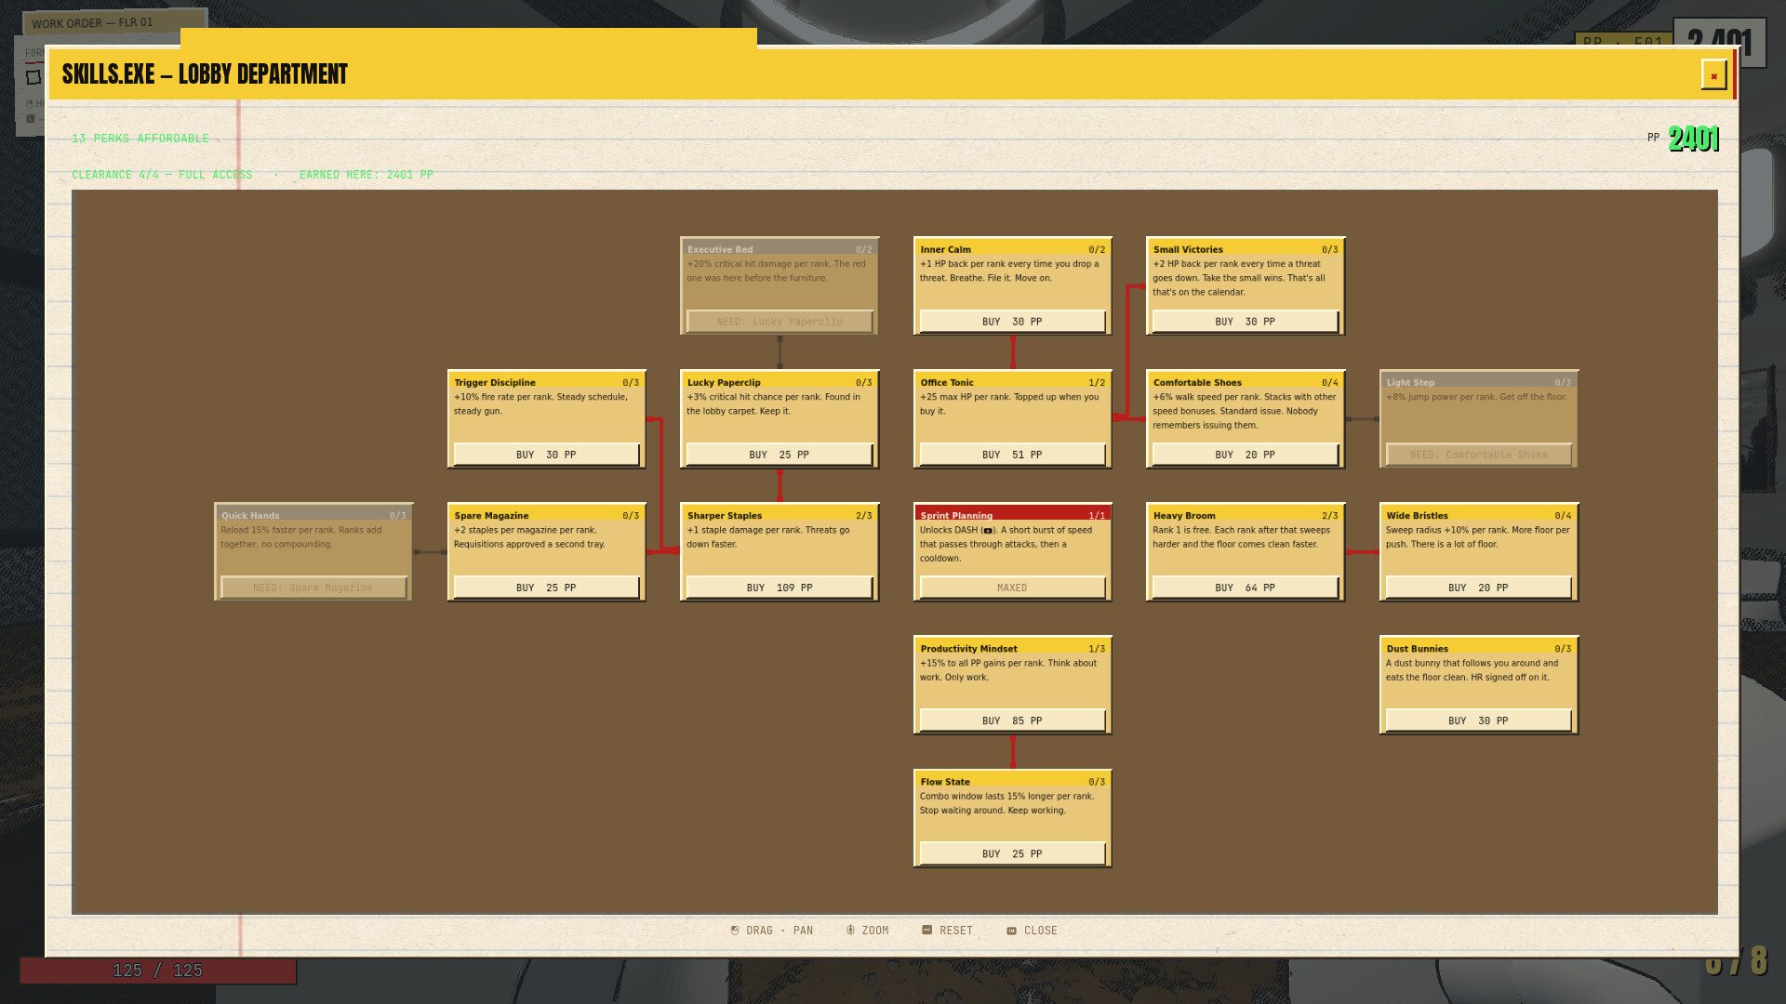Image resolution: width=1786 pixels, height=1004 pixels.
Task: Click the locked NEED: Comfortable Shoes button
Action: (x=1478, y=455)
